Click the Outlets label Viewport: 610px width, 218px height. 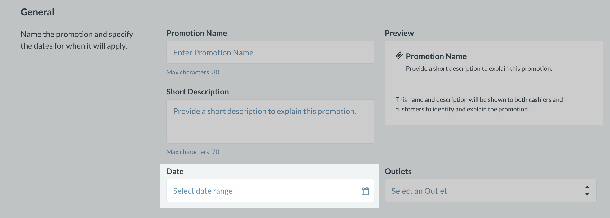click(398, 171)
